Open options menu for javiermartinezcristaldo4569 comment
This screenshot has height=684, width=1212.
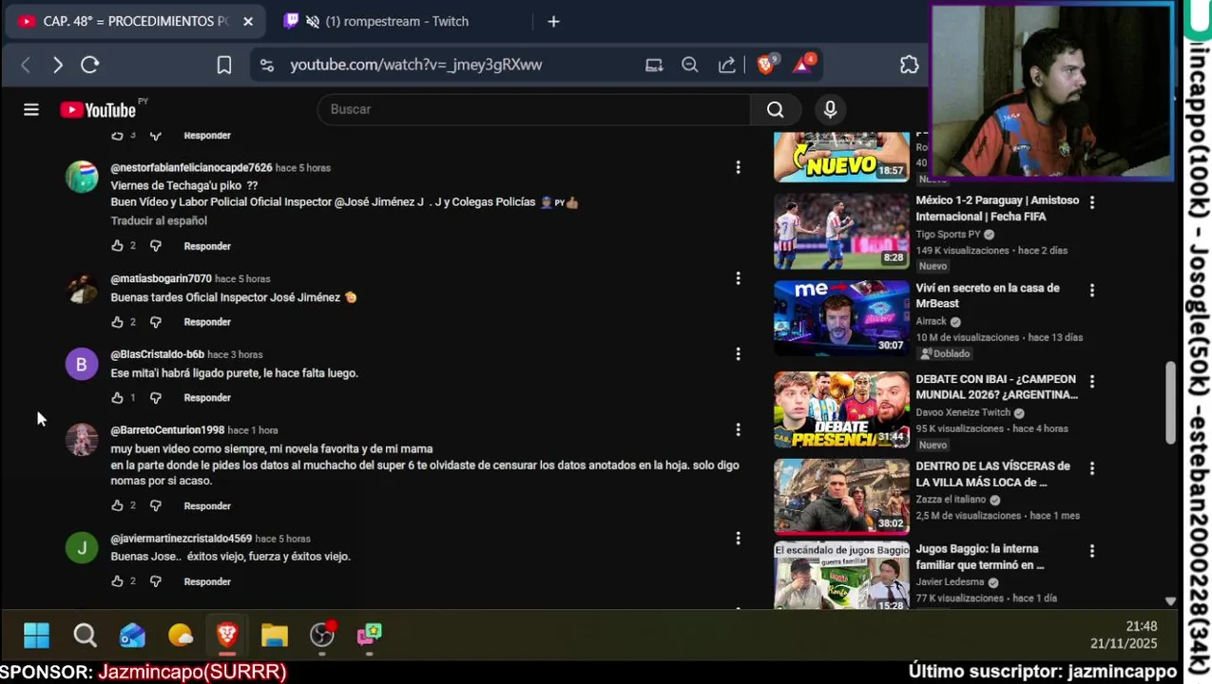point(738,539)
